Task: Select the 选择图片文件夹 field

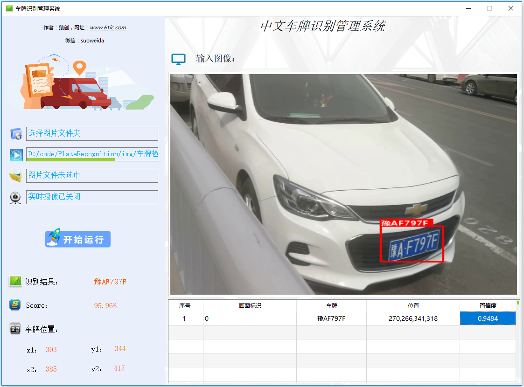Action: [x=92, y=133]
